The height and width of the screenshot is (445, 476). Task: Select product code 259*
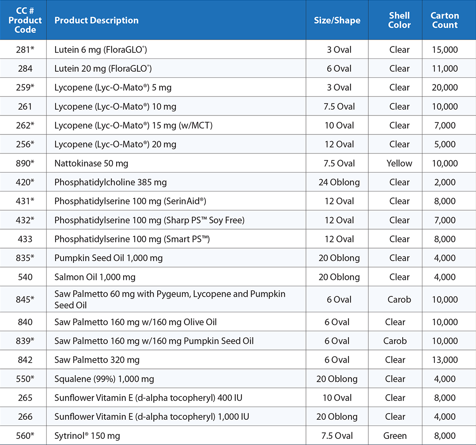(x=25, y=87)
